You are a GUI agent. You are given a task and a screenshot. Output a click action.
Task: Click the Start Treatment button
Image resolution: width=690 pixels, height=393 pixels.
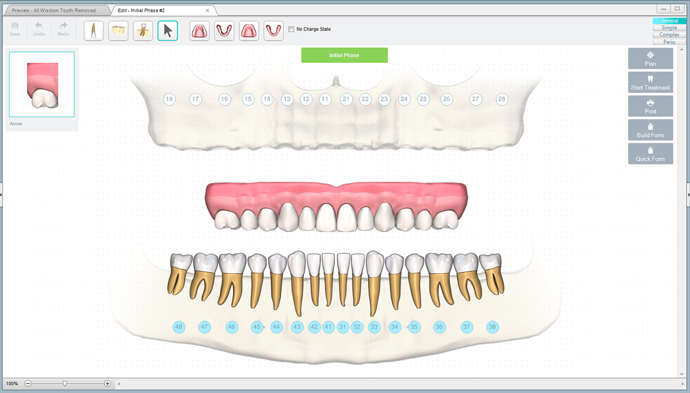pyautogui.click(x=650, y=82)
